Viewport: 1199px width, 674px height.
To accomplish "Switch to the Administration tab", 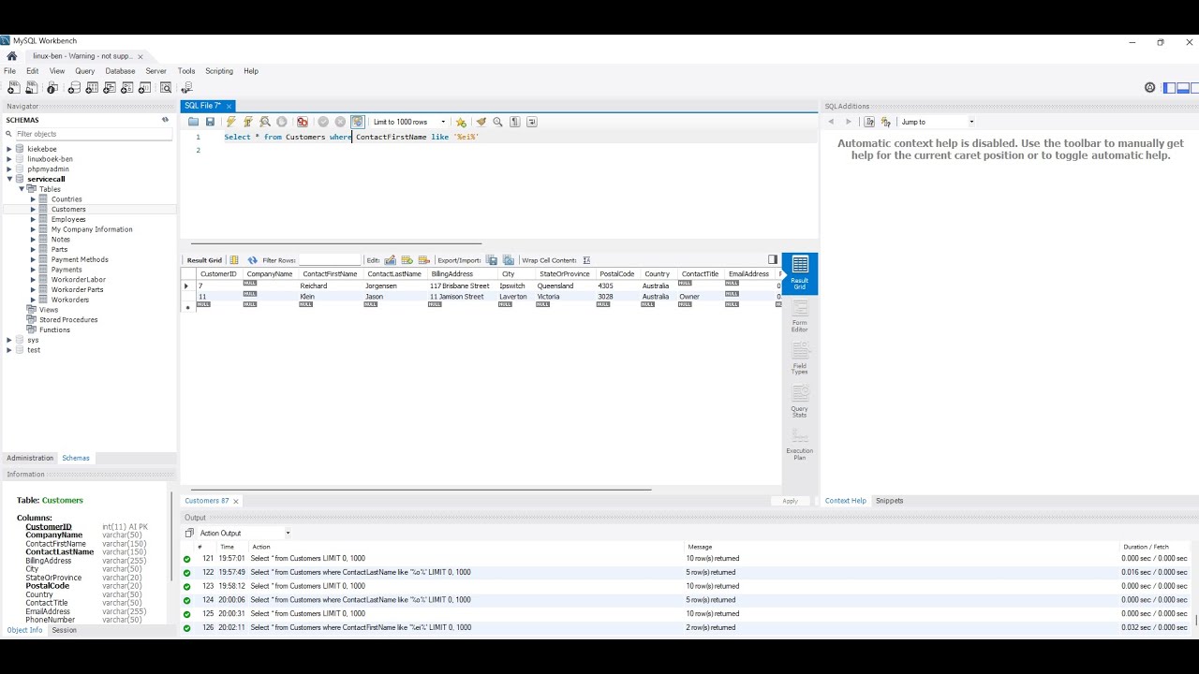I will point(30,458).
